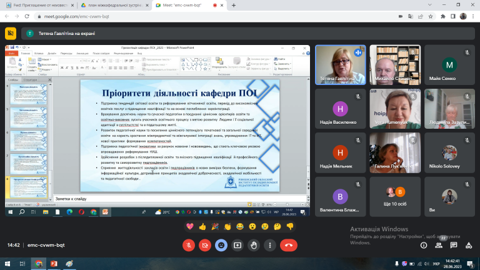Open Chrome's three-dot menu
The width and height of the screenshot is (480, 270).
473,16
